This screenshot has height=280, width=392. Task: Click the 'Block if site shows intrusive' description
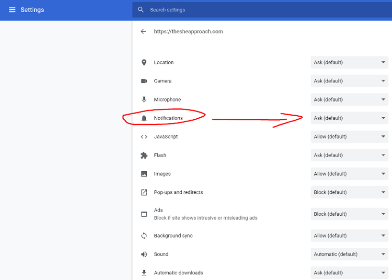206,218
